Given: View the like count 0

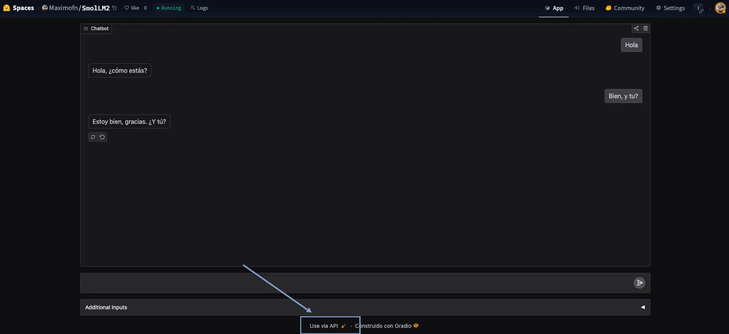Looking at the screenshot, I should point(145,8).
